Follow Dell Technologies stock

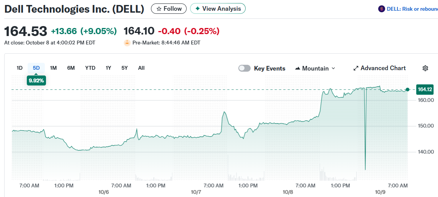(169, 9)
